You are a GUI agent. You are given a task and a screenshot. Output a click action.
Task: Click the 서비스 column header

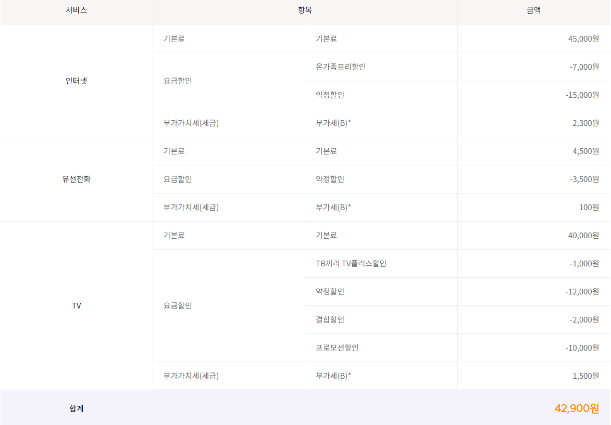tap(76, 10)
